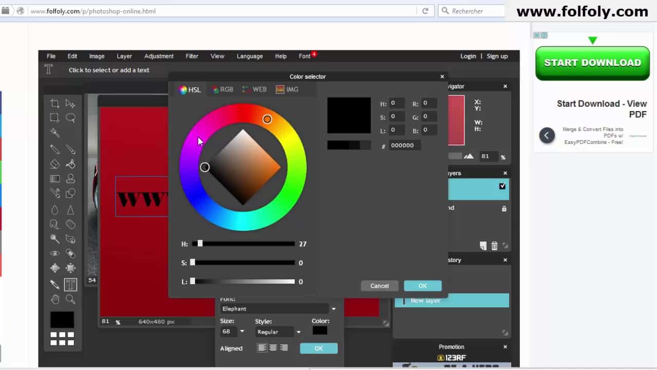Click the navigator zoom mountain icon

[x=469, y=156]
